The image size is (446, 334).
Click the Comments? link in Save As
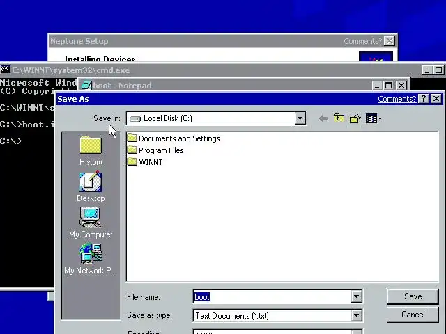(x=397, y=99)
